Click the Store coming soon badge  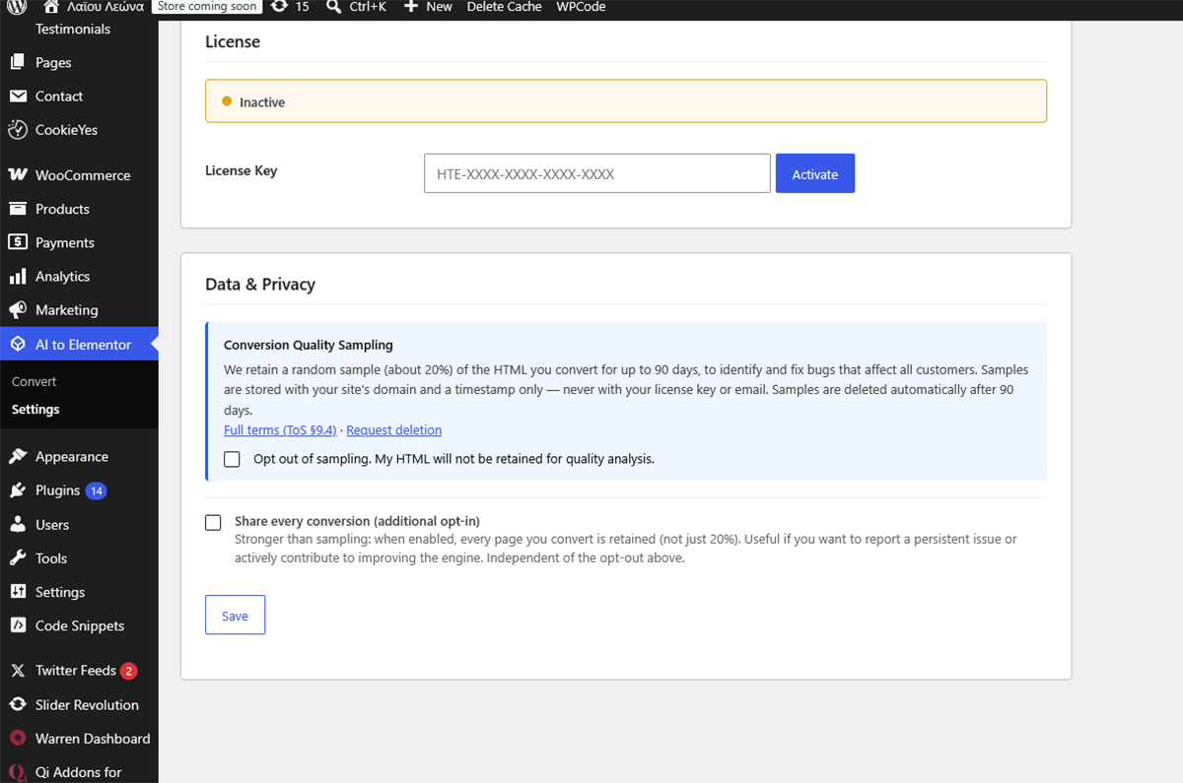coord(207,7)
